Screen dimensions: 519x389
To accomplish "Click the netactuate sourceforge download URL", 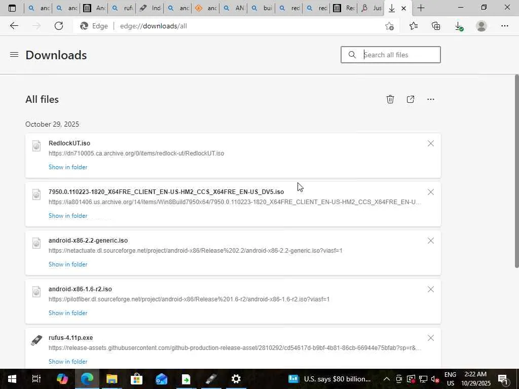I will pos(195,251).
